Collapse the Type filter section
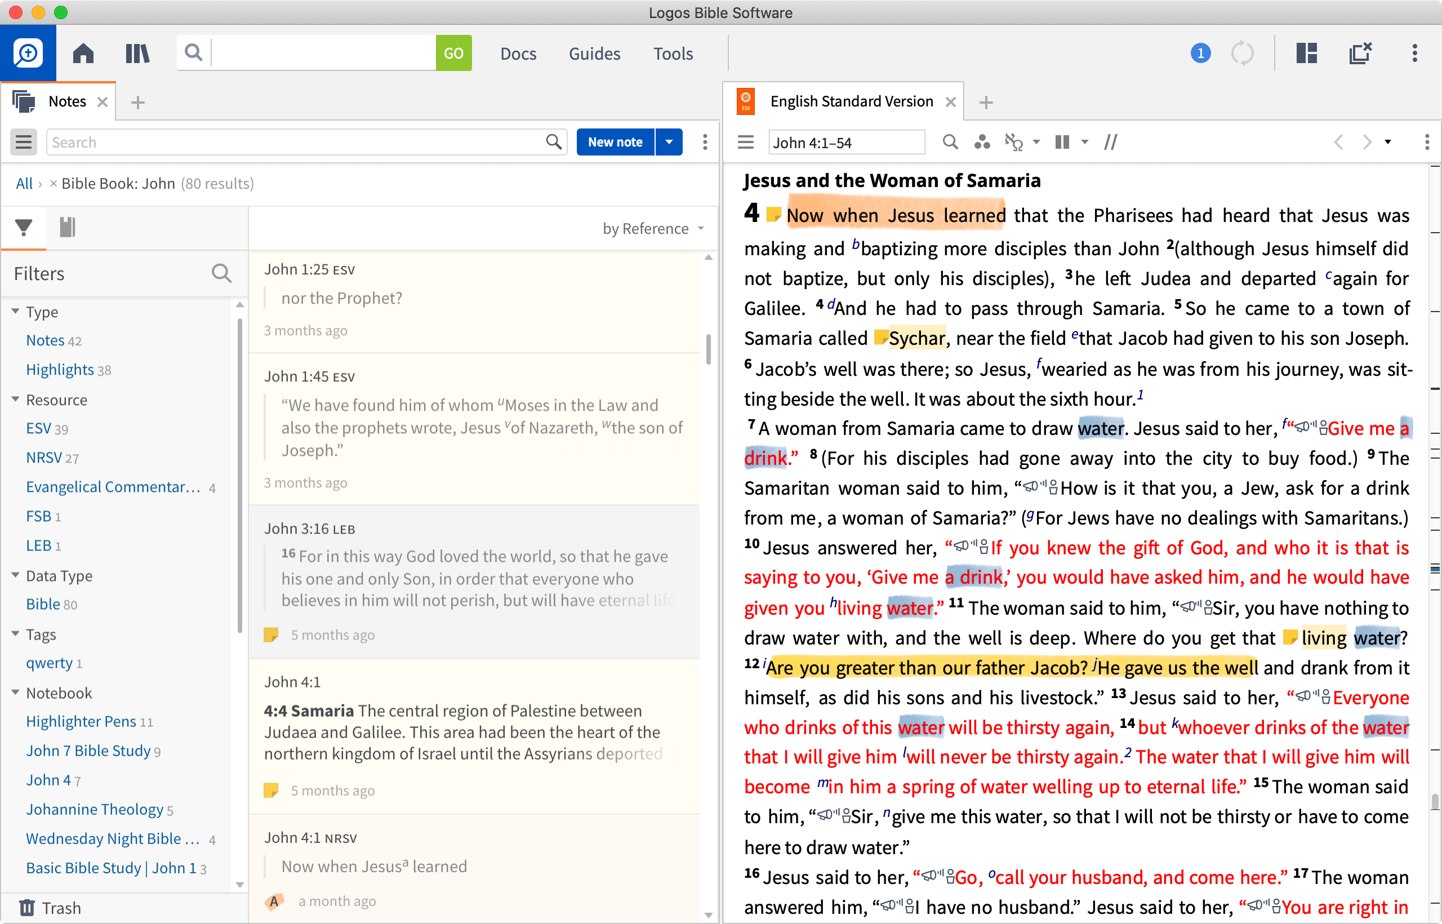This screenshot has width=1442, height=924. (x=16, y=312)
